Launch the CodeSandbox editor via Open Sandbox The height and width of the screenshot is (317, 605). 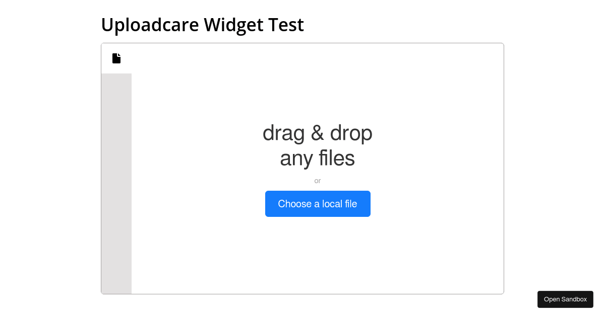(x=565, y=299)
